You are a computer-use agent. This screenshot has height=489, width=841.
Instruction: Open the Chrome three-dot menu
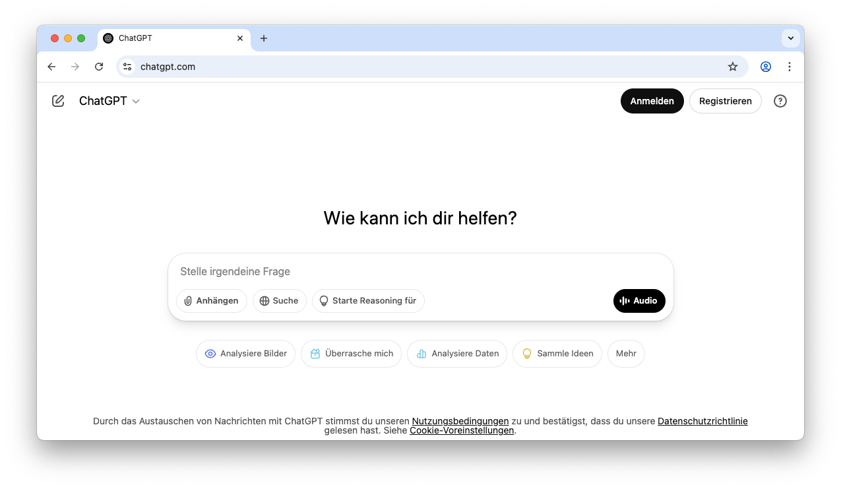coord(790,67)
